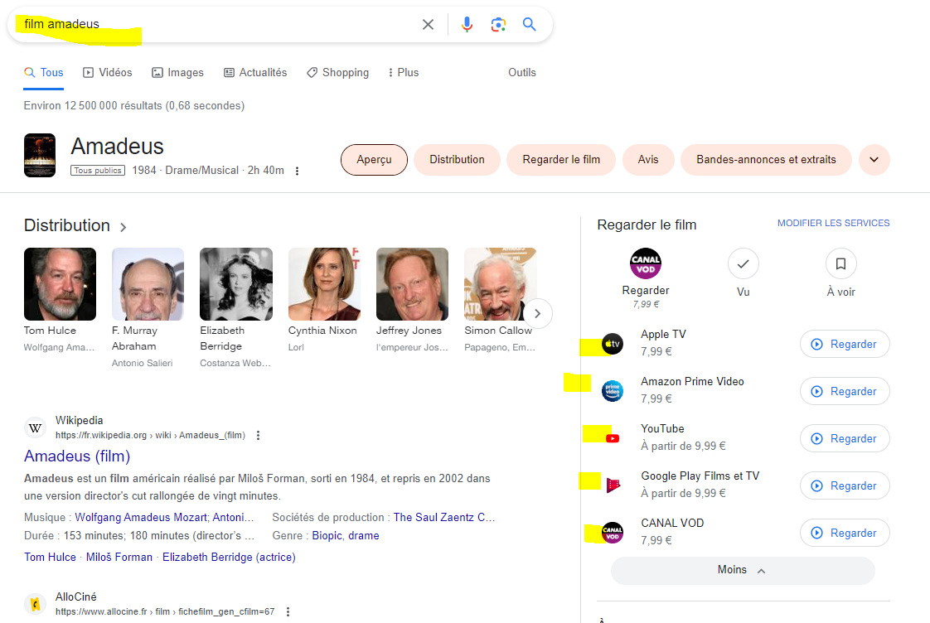930x623 pixels.
Task: Click the magnifier search submit icon
Action: pos(529,24)
